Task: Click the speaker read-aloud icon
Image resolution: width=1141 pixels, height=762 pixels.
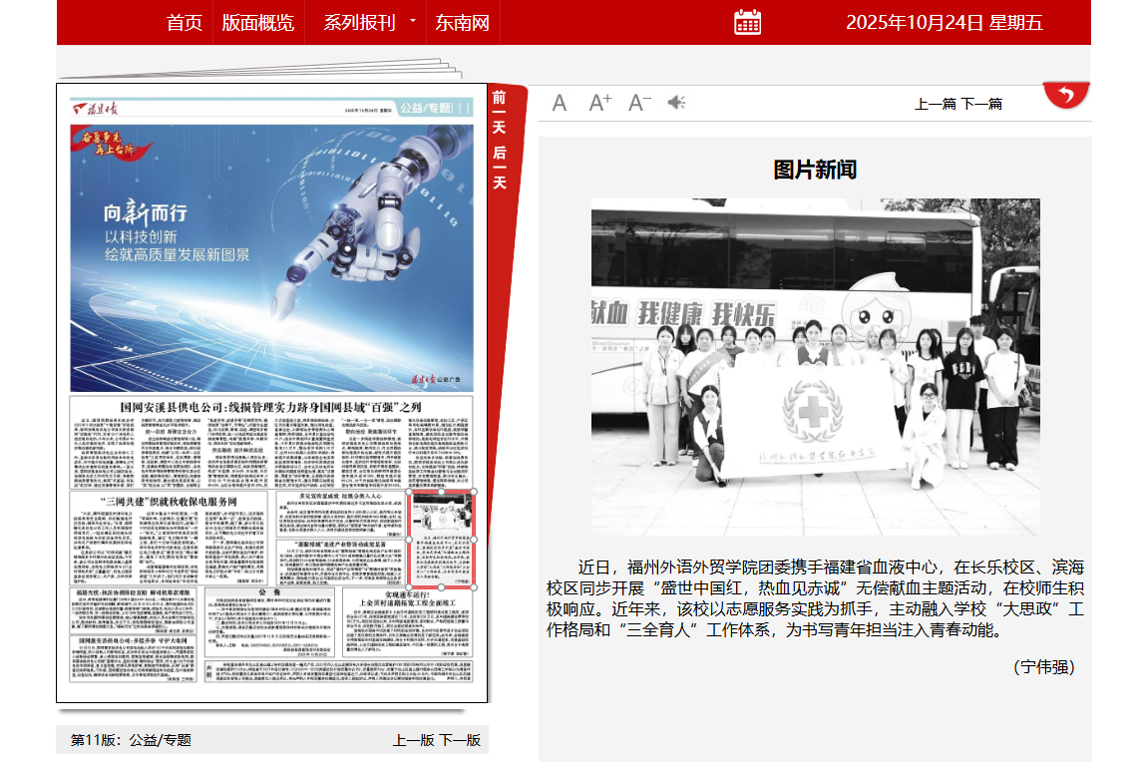Action: point(677,103)
